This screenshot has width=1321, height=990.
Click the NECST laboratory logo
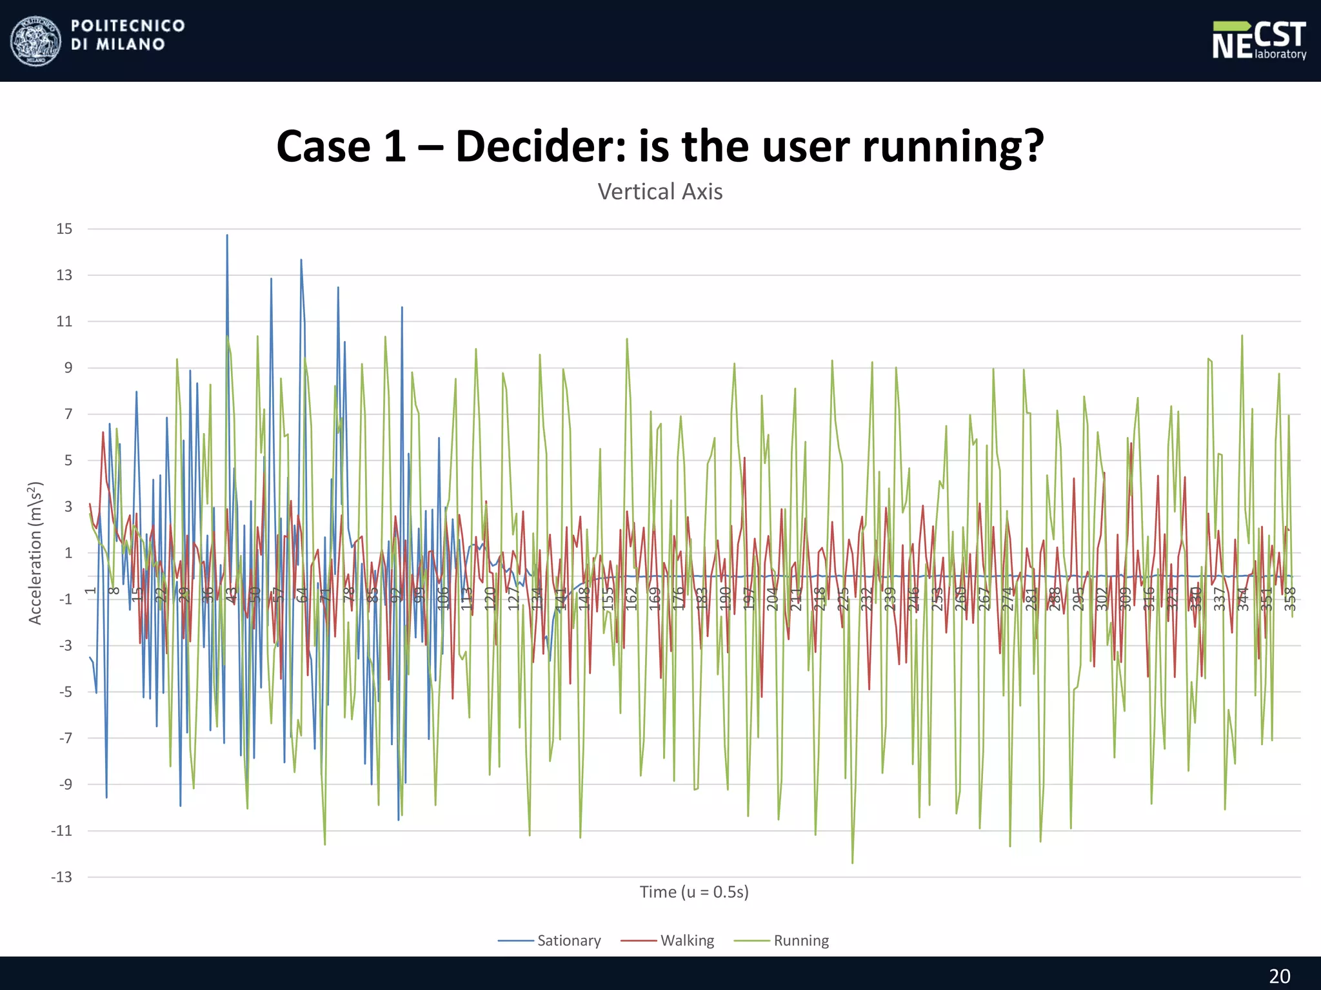point(1258,40)
